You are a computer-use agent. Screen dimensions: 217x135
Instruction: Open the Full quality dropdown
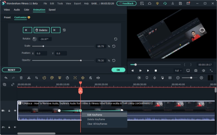pyautogui.click(x=178, y=71)
